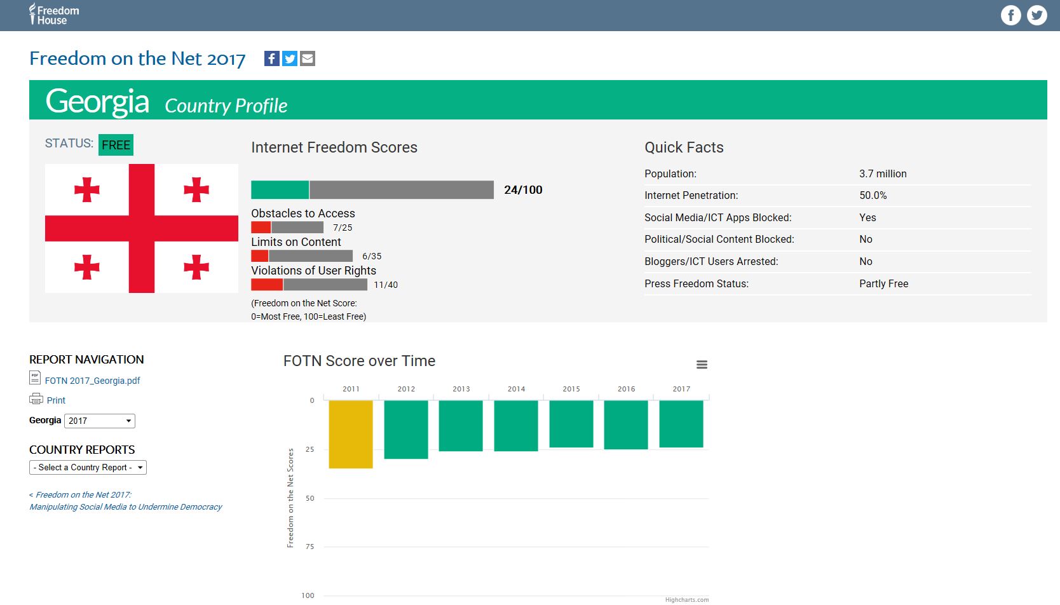Share report on Facebook via blue square icon

coord(271,58)
